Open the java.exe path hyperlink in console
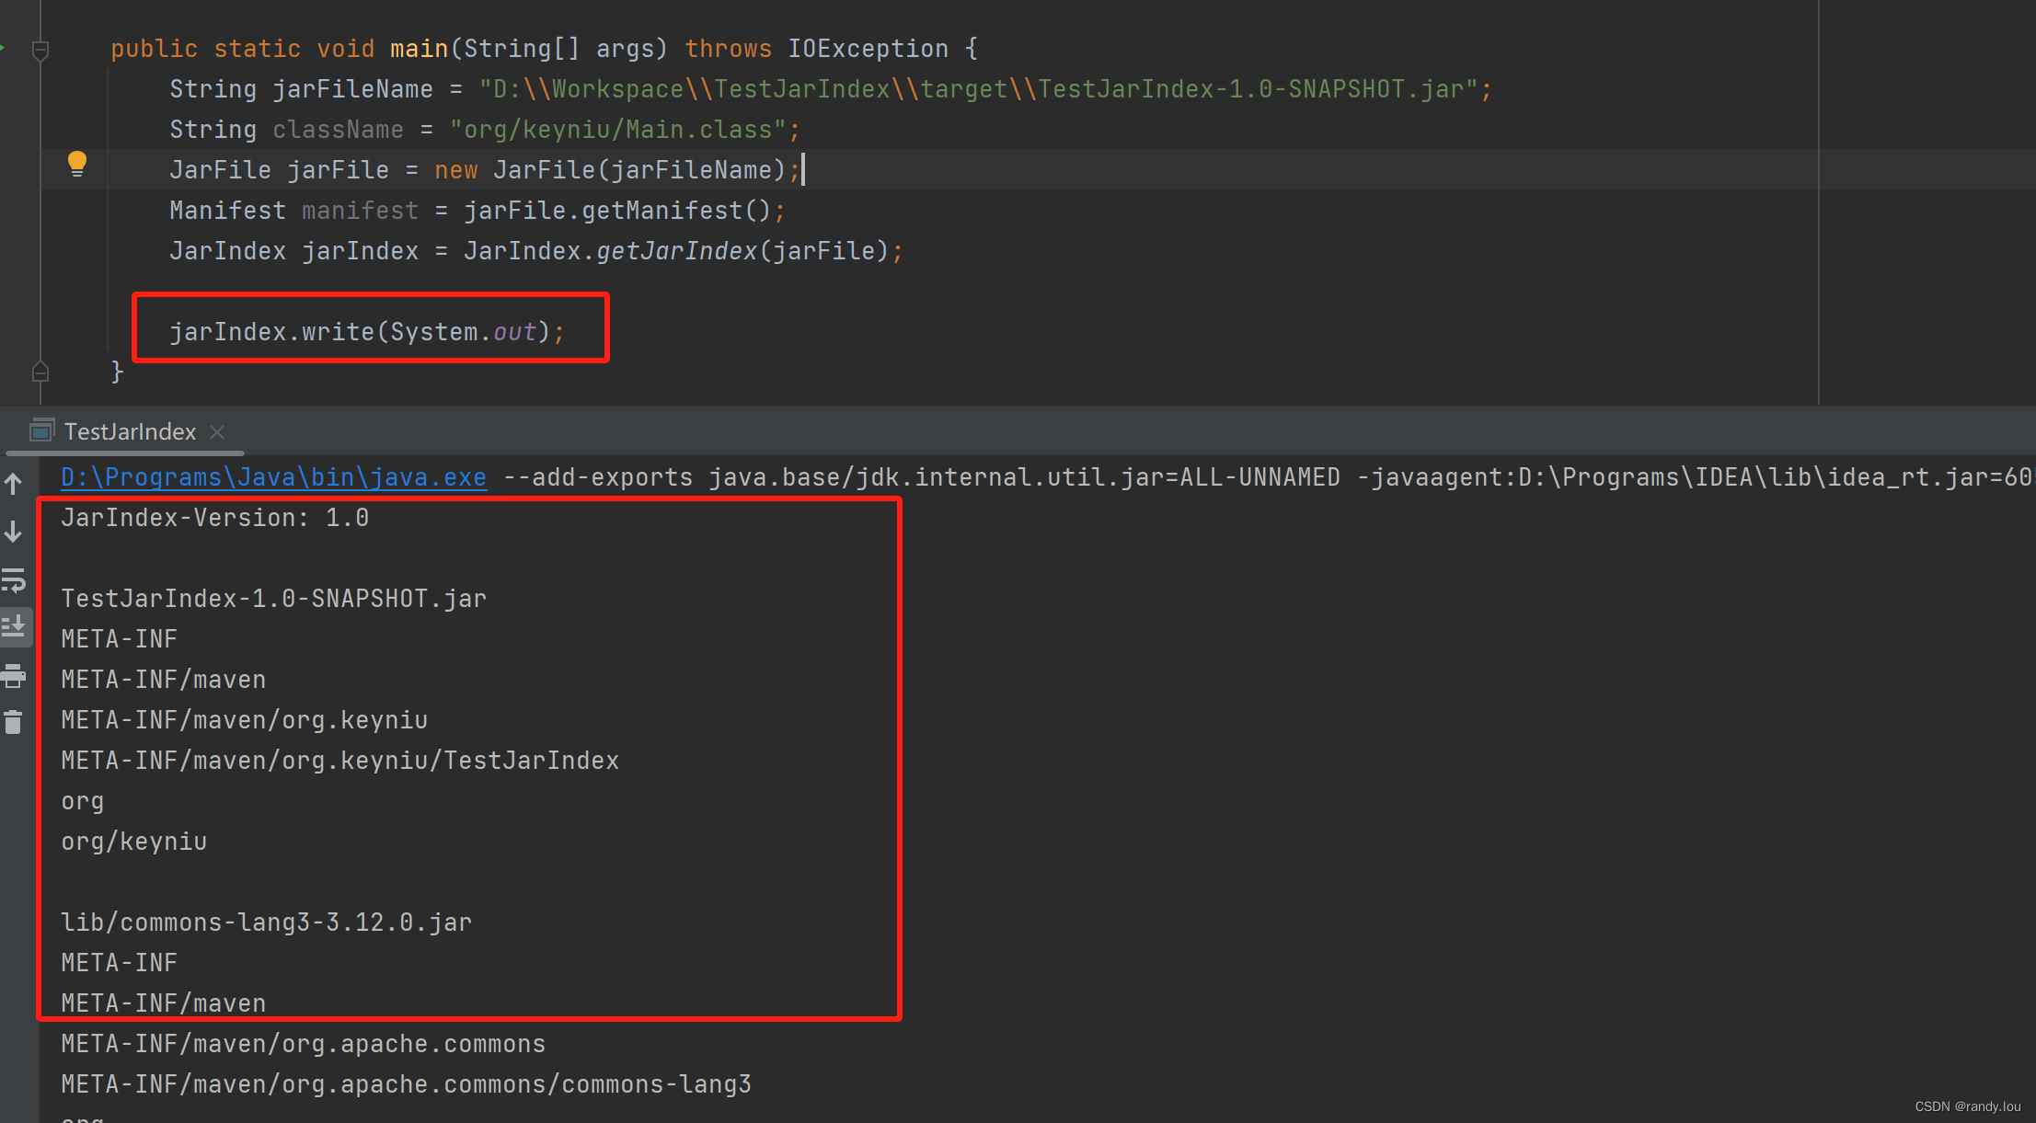 272,476
